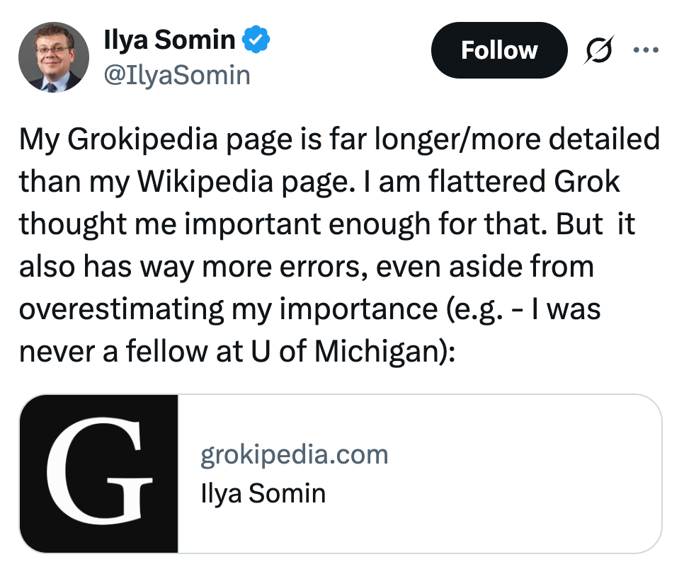Open Grok explain icon beside Follow
The image size is (684, 569).
[x=596, y=50]
